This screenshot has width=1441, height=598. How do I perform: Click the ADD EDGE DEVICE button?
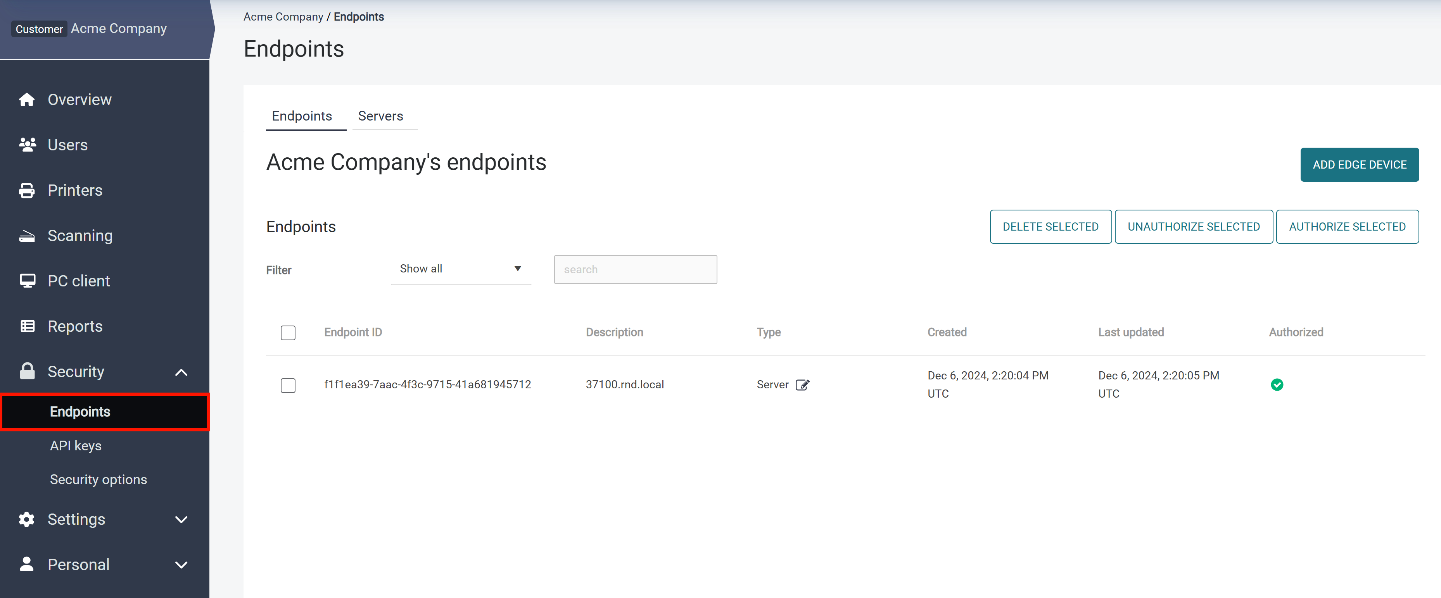[1359, 165]
